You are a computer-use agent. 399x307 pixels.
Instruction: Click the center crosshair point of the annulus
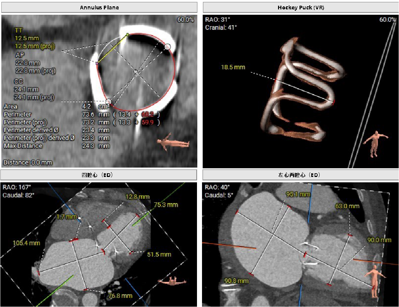136,71
